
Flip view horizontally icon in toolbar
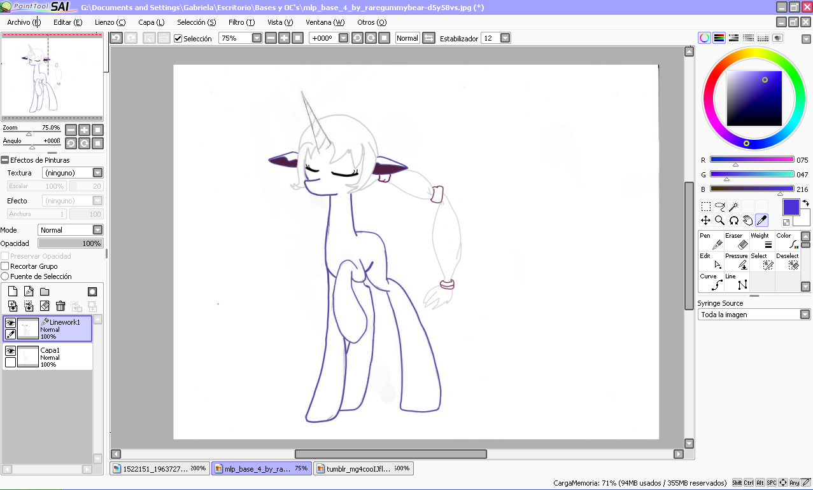click(428, 38)
